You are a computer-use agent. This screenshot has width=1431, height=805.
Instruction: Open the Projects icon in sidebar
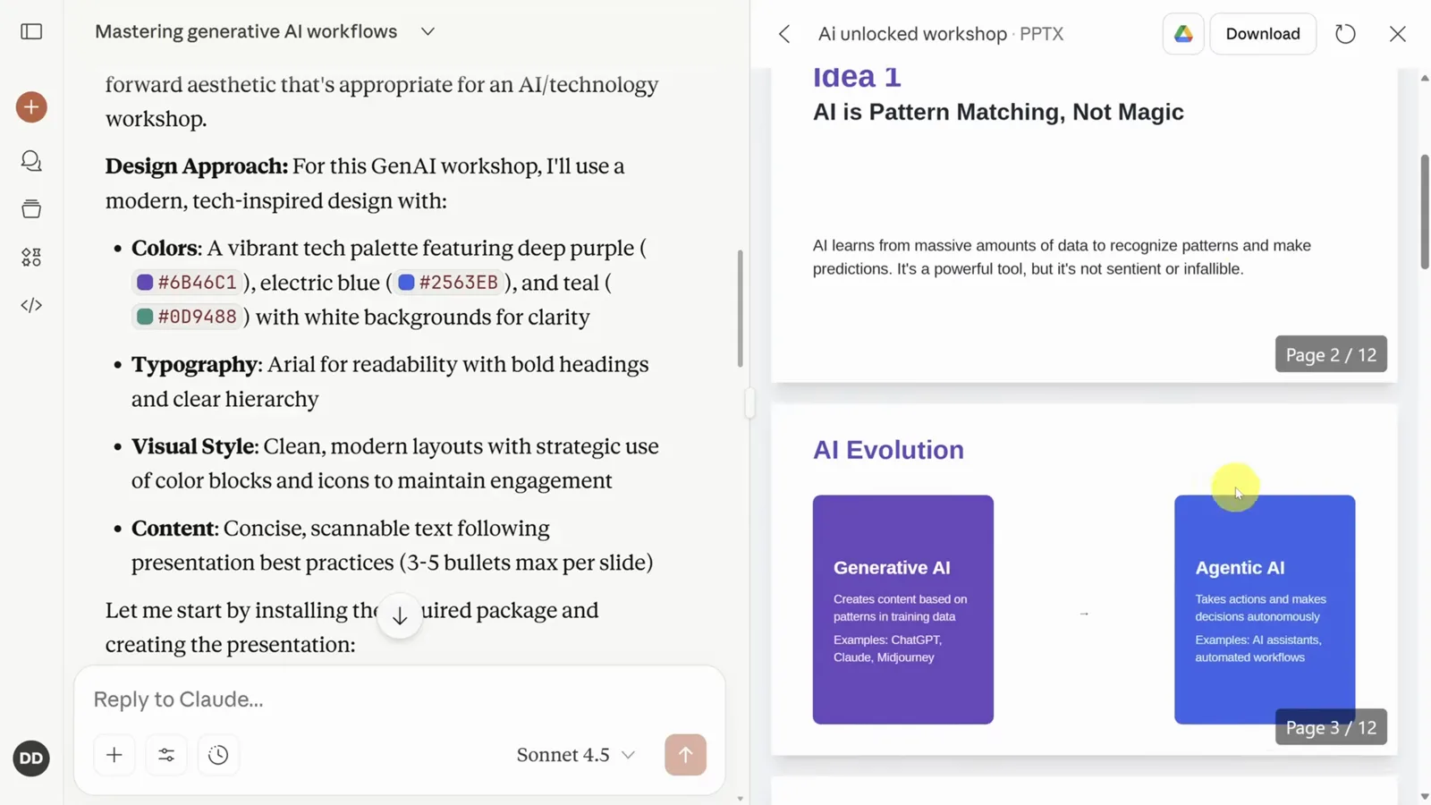(31, 209)
